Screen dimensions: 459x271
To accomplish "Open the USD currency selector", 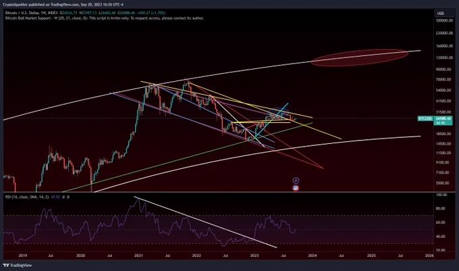I will coord(443,14).
